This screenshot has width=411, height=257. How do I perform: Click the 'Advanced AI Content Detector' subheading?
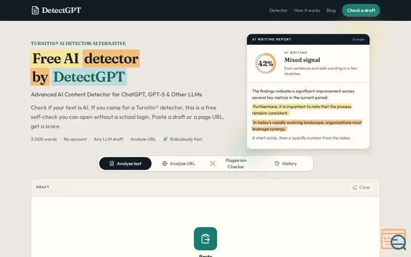coord(117,95)
